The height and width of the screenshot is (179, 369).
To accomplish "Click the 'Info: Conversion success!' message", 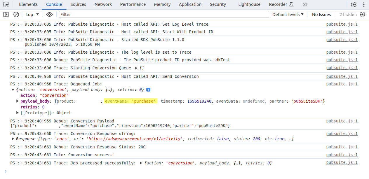I will pyautogui.click(x=84, y=155).
